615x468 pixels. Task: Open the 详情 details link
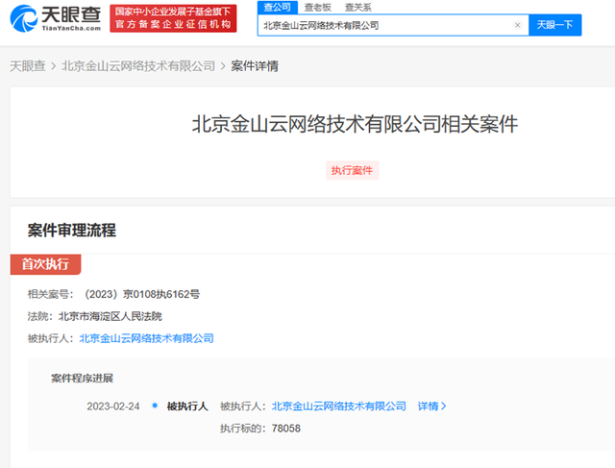pyautogui.click(x=428, y=406)
